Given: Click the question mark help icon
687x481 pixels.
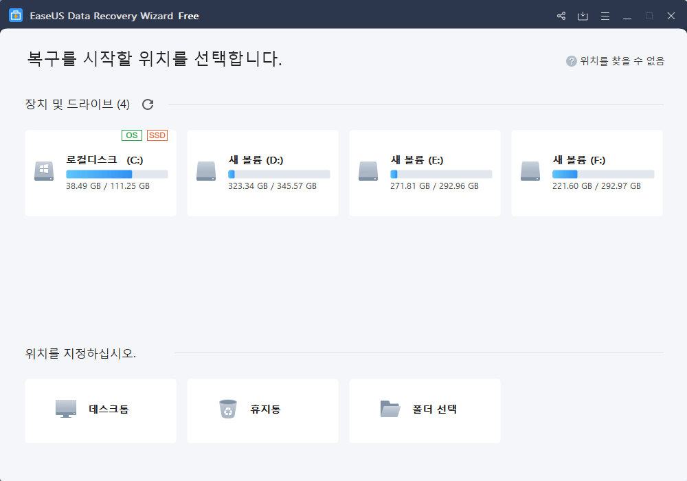Looking at the screenshot, I should (x=571, y=61).
